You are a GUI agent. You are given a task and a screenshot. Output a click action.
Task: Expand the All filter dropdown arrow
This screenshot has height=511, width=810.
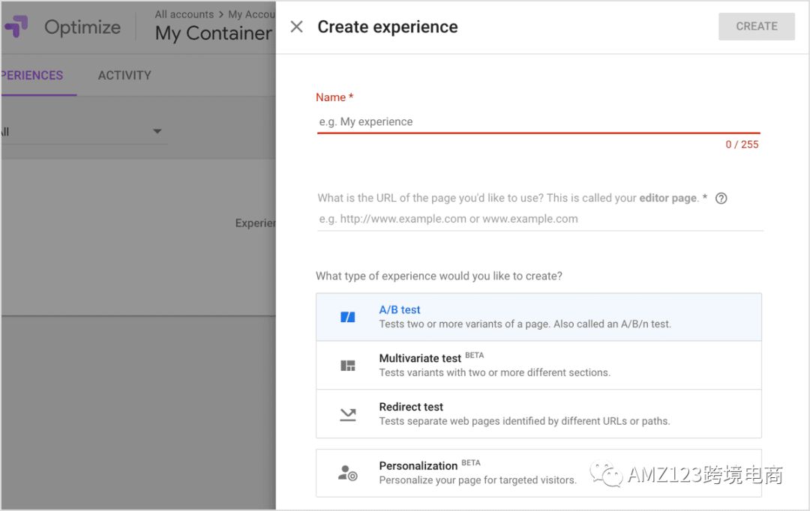[157, 132]
